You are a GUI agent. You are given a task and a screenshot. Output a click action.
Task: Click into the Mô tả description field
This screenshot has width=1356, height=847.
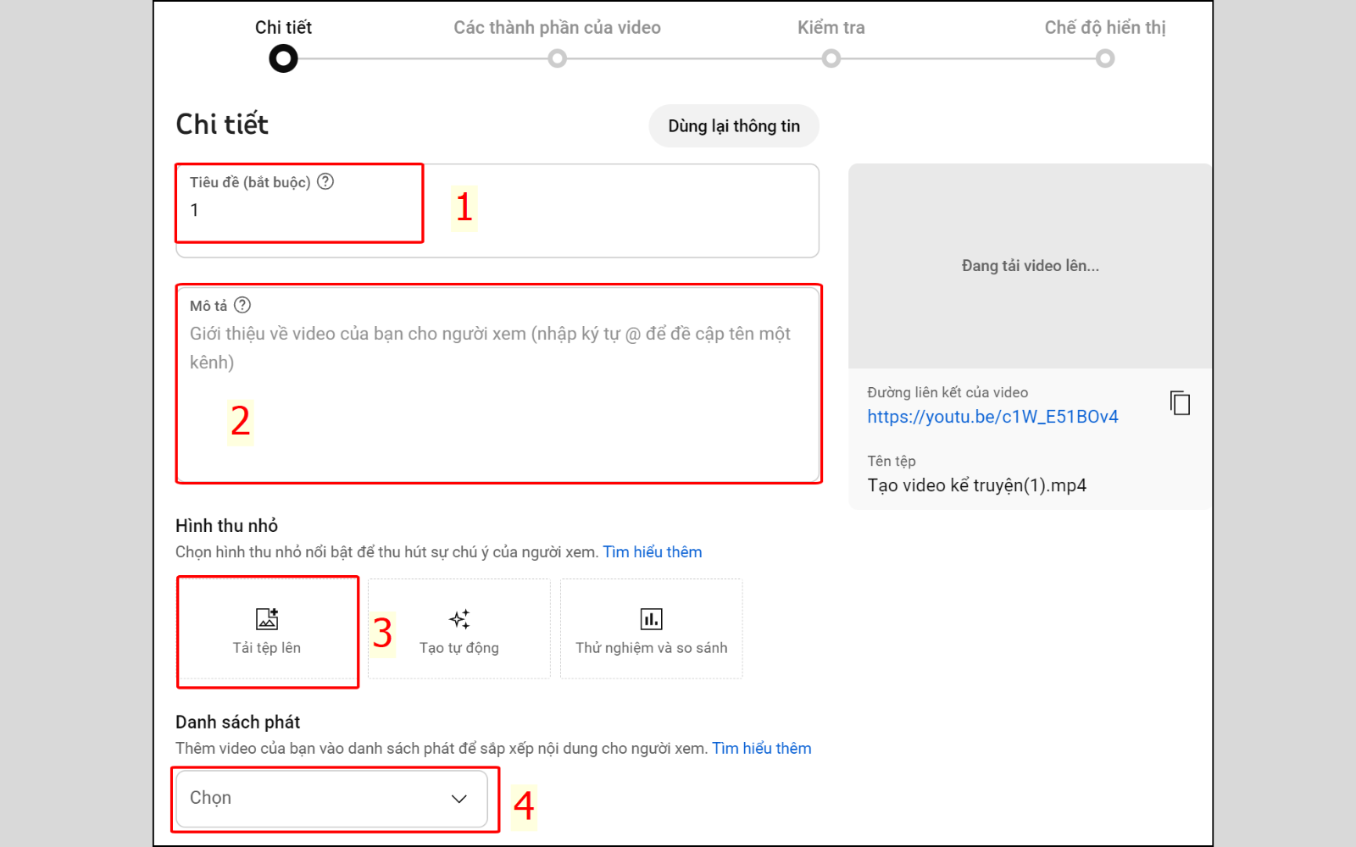tap(497, 385)
